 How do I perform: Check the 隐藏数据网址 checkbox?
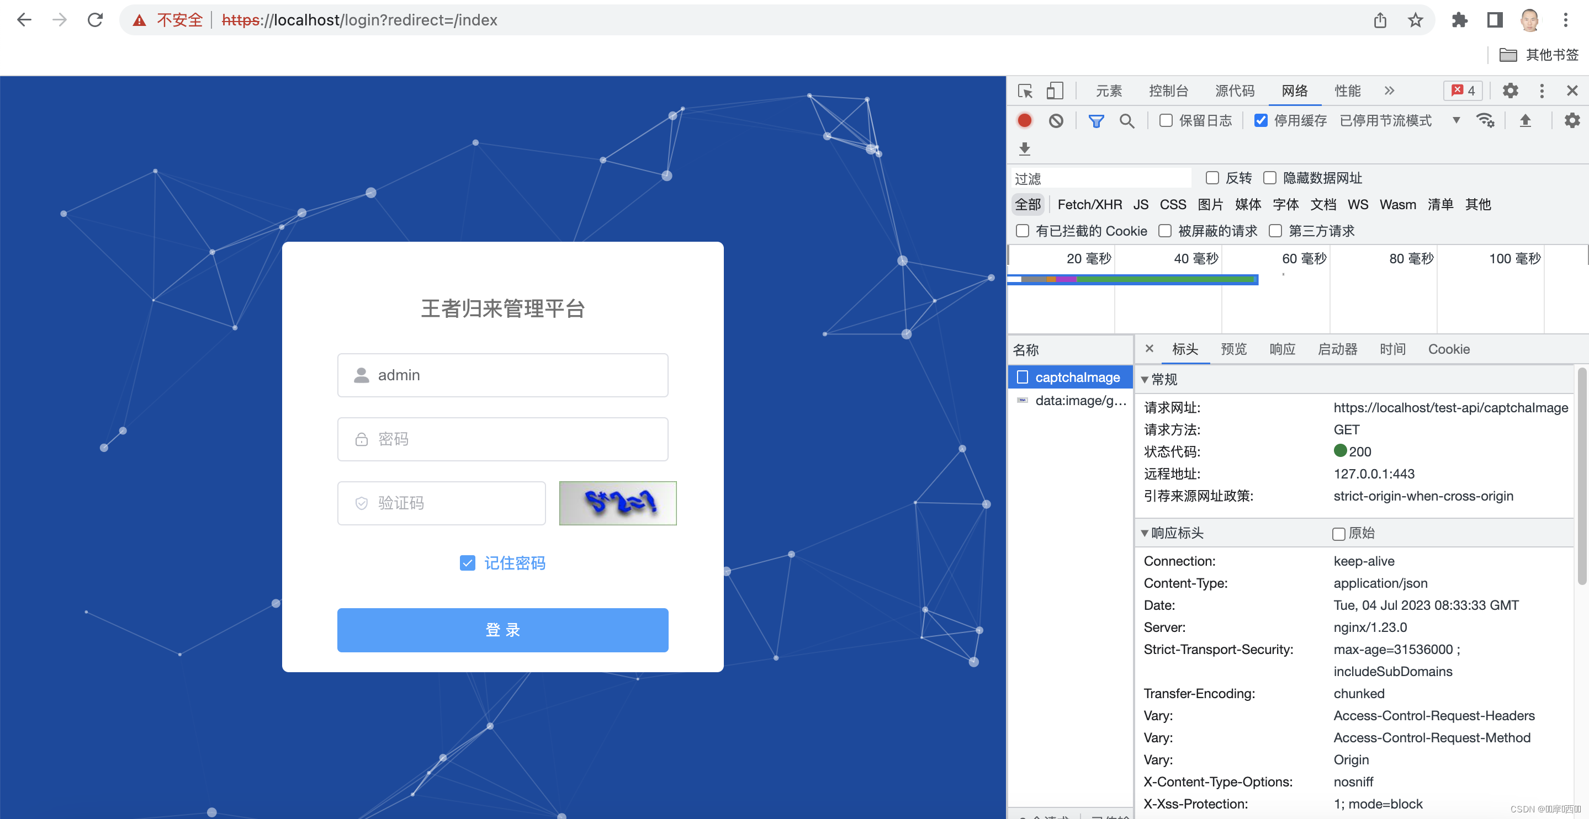1269,178
